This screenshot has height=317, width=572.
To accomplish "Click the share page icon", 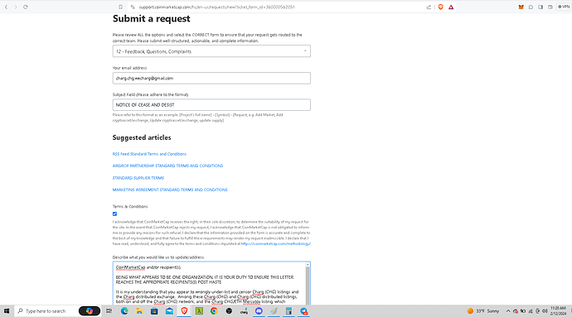I will click(429, 7).
